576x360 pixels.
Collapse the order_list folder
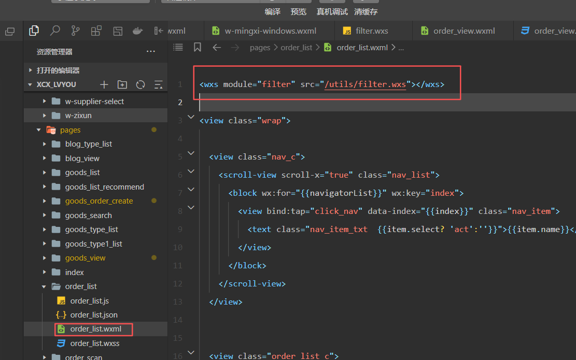81,286
